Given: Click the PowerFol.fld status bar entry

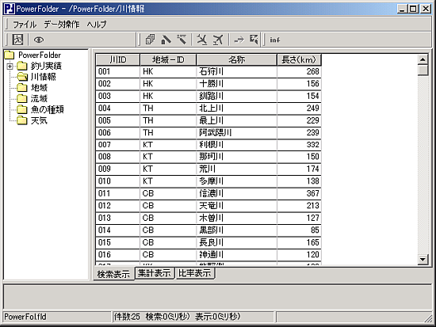Looking at the screenshot, I should (x=25, y=317).
